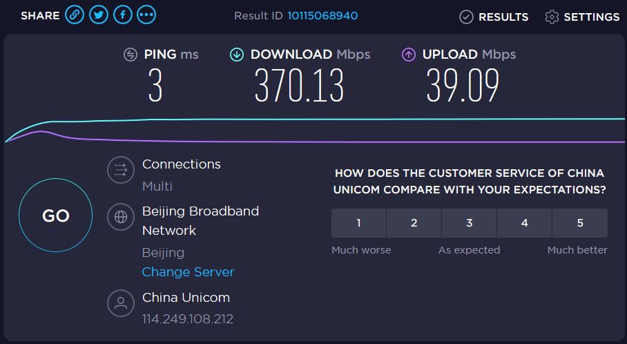Viewport: 627px width, 344px height.
Task: Rate customer service 5 Much better
Action: pos(580,223)
